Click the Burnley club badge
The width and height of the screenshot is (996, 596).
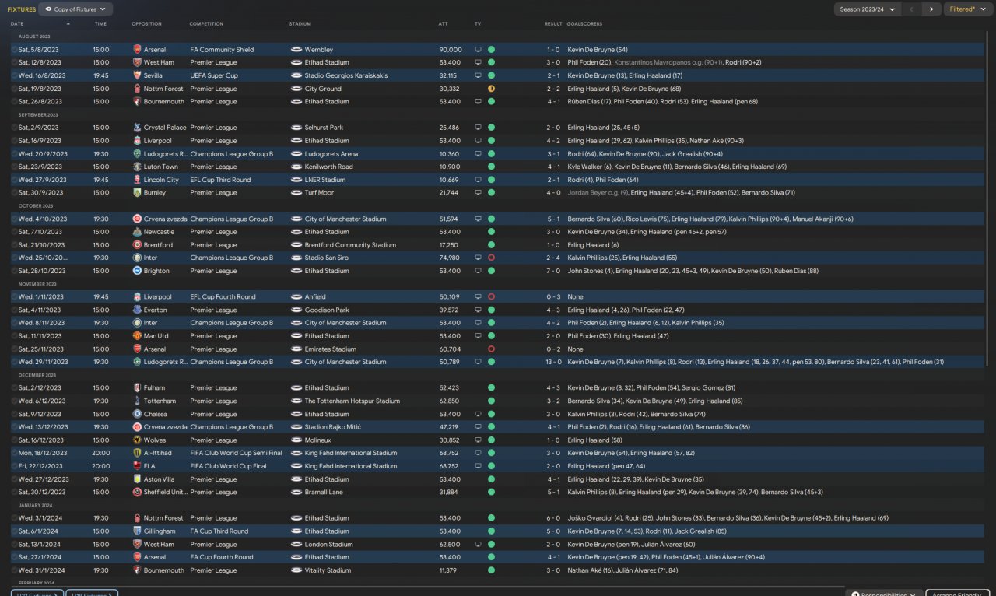pyautogui.click(x=138, y=193)
